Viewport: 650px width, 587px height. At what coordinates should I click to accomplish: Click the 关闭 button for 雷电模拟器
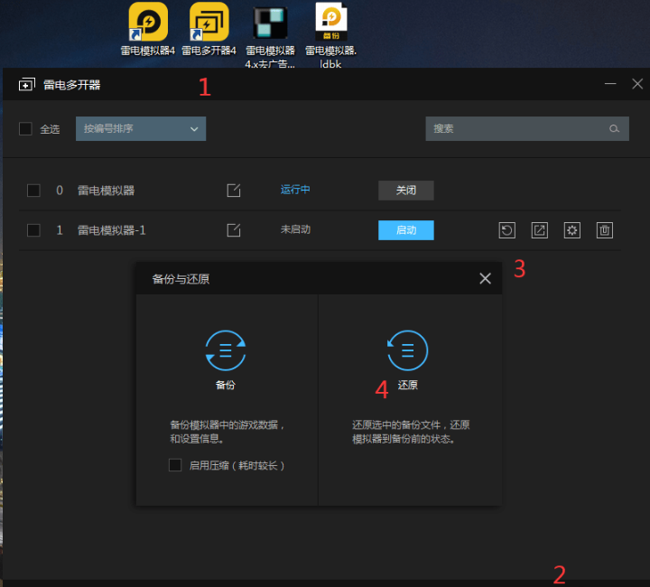405,191
